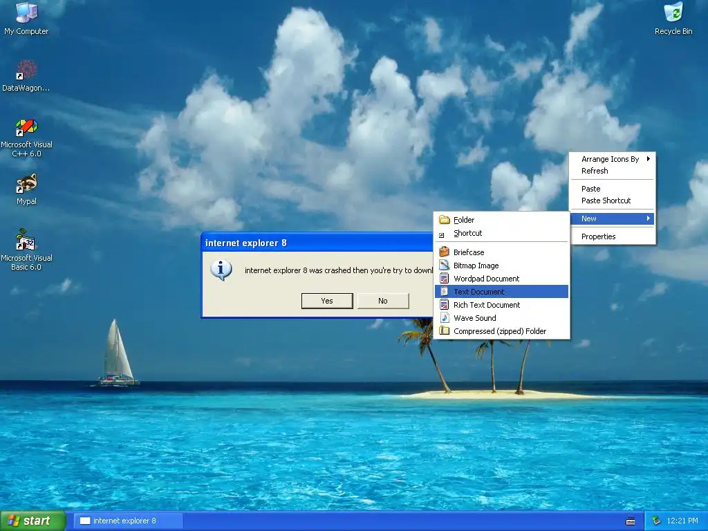Click the Rich Text Document icon
Viewport: 708px width, 531px height.
click(445, 304)
